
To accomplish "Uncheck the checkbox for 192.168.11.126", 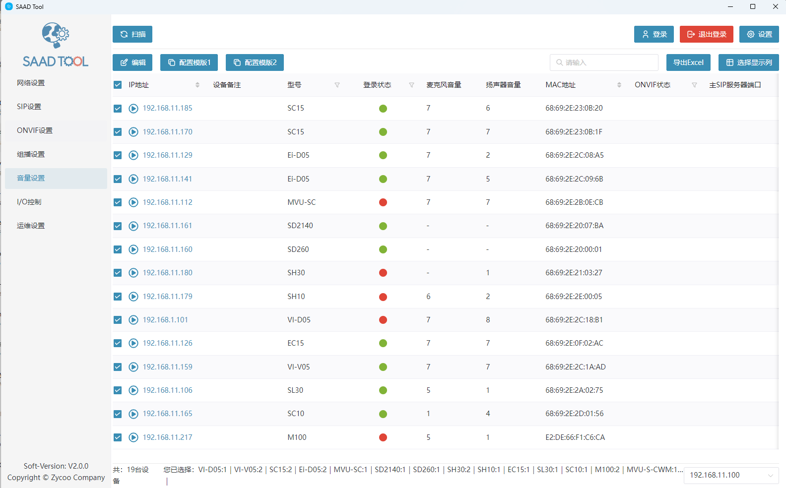I will 118,343.
